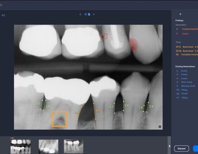Select finding 30 M. Bone level
The image size is (198, 154).
(187, 51)
